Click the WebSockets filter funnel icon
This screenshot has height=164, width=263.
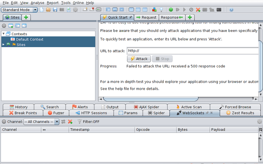click(79, 122)
